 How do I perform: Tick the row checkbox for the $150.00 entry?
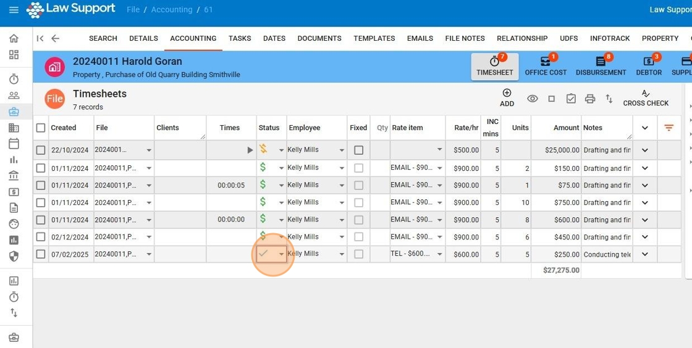pyautogui.click(x=41, y=168)
